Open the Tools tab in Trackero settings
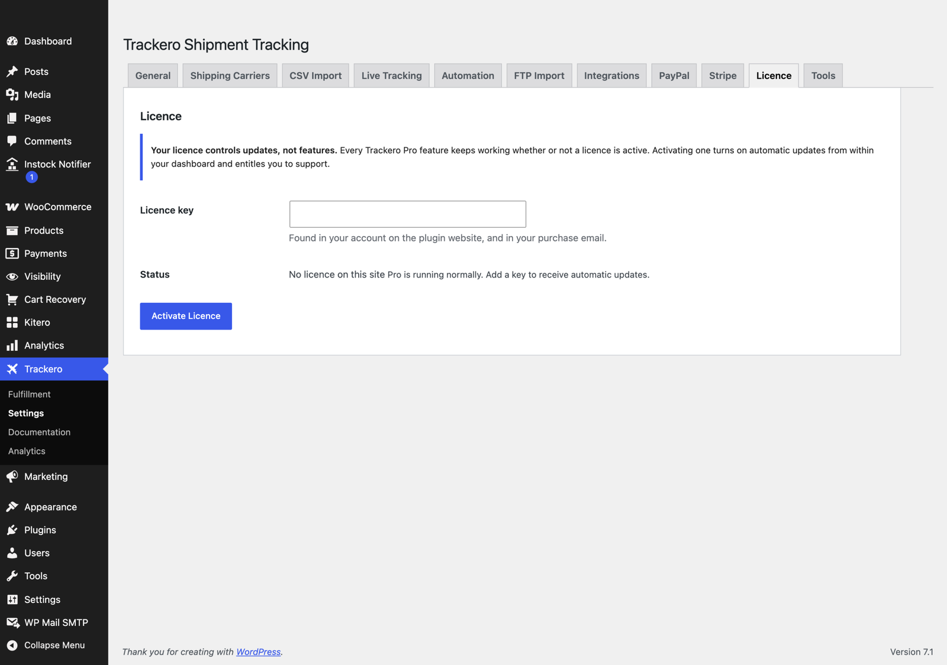Screen dimensions: 947x665 pyautogui.click(x=823, y=76)
